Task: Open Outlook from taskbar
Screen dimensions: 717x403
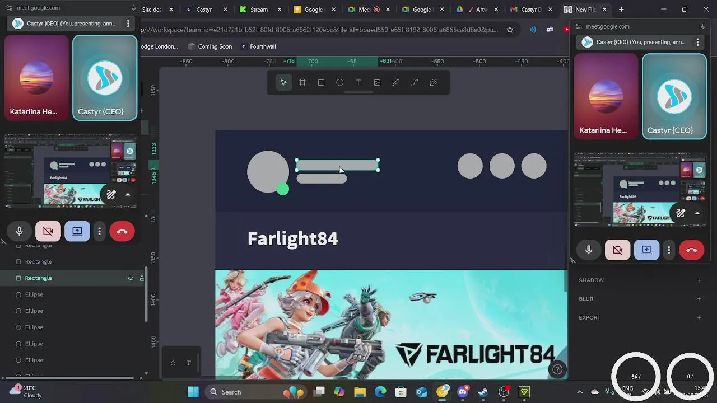Action: [x=421, y=392]
